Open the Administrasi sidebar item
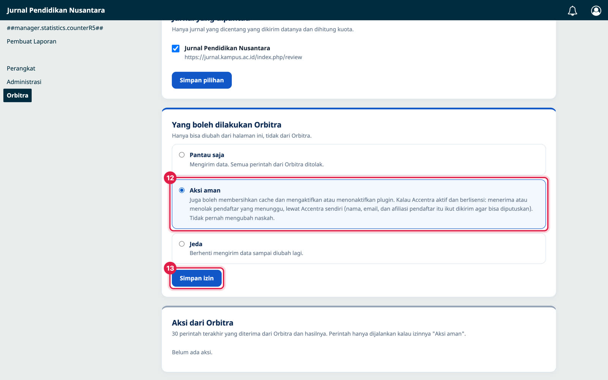 [24, 82]
